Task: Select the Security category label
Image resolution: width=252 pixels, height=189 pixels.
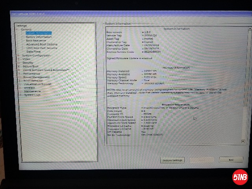Action: pyautogui.click(x=28, y=63)
